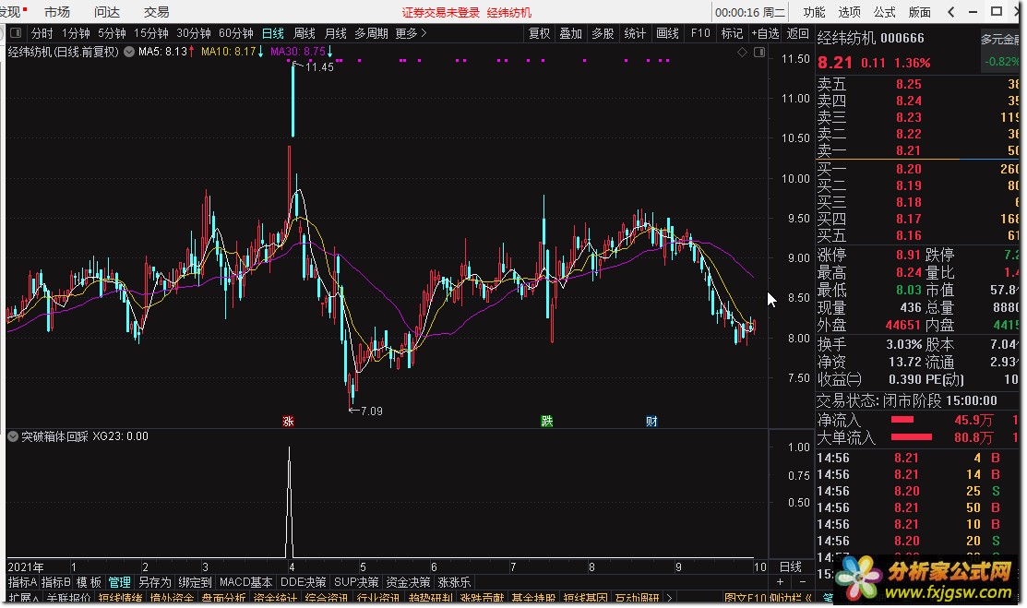
Task: Click the red 涨 event marker
Action: tap(288, 422)
